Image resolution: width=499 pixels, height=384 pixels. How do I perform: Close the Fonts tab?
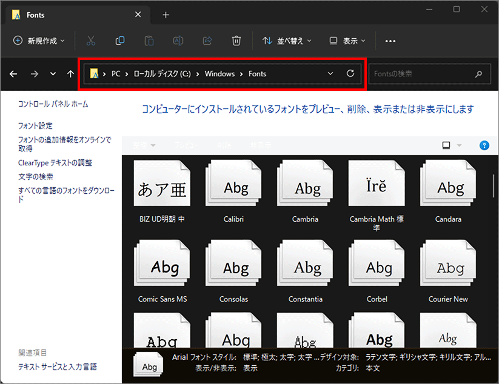coord(138,15)
